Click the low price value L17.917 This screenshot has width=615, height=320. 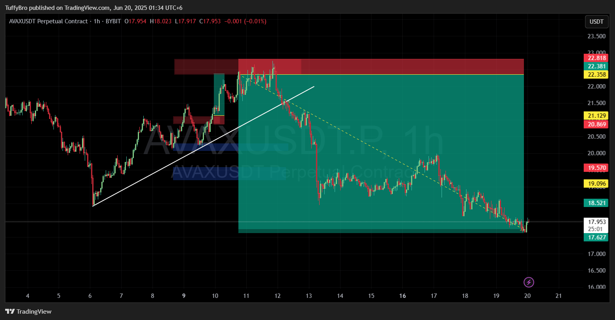coord(185,21)
